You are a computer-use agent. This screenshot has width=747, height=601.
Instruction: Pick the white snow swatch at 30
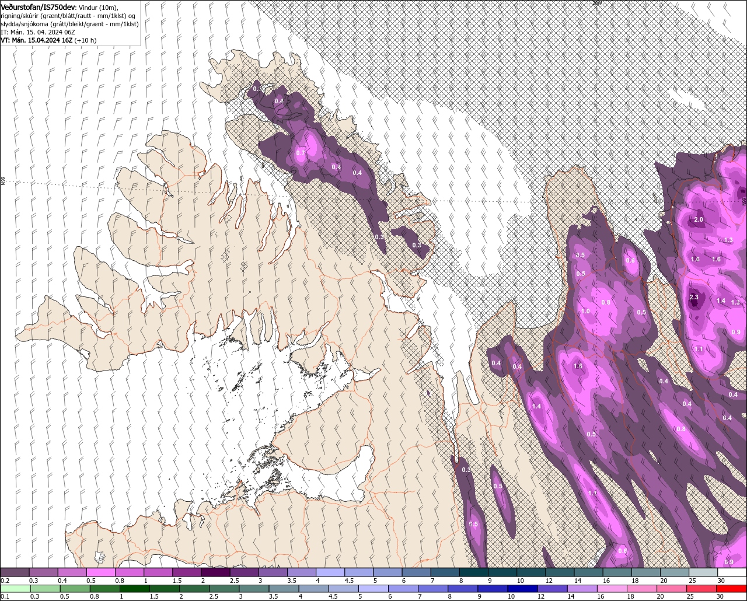(732, 572)
